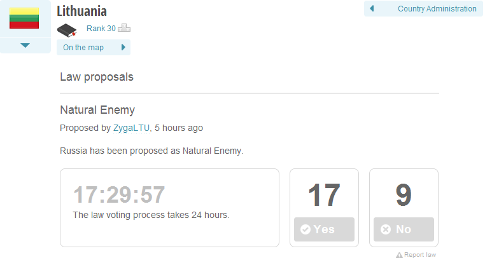Click the Lithuania flag icon
The width and height of the screenshot is (485, 265).
[x=24, y=18]
